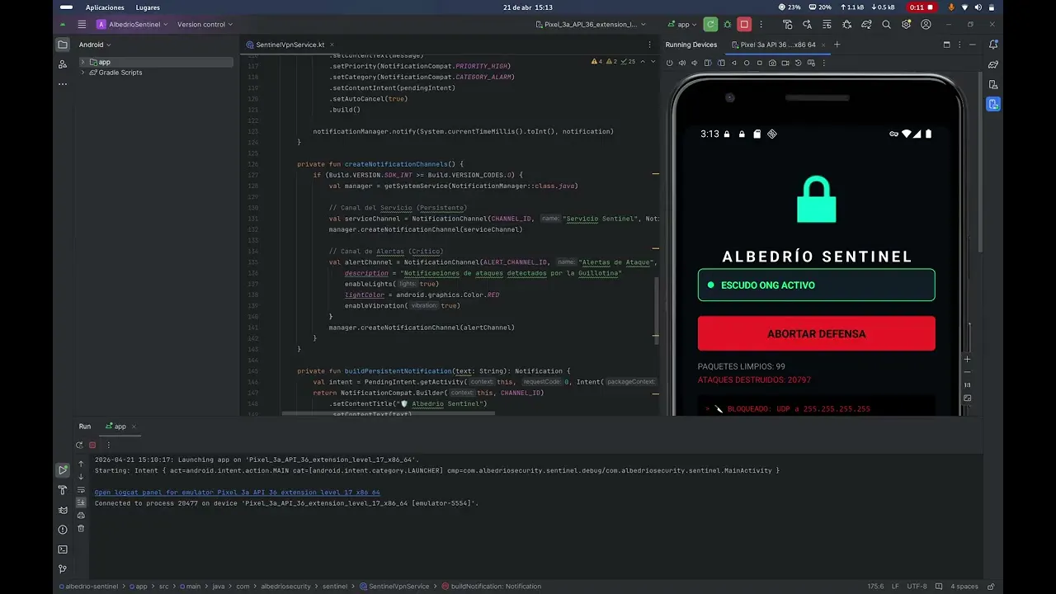The height and width of the screenshot is (594, 1056).
Task: Stop screen recording 0:11 indicator
Action: pyautogui.click(x=922, y=7)
